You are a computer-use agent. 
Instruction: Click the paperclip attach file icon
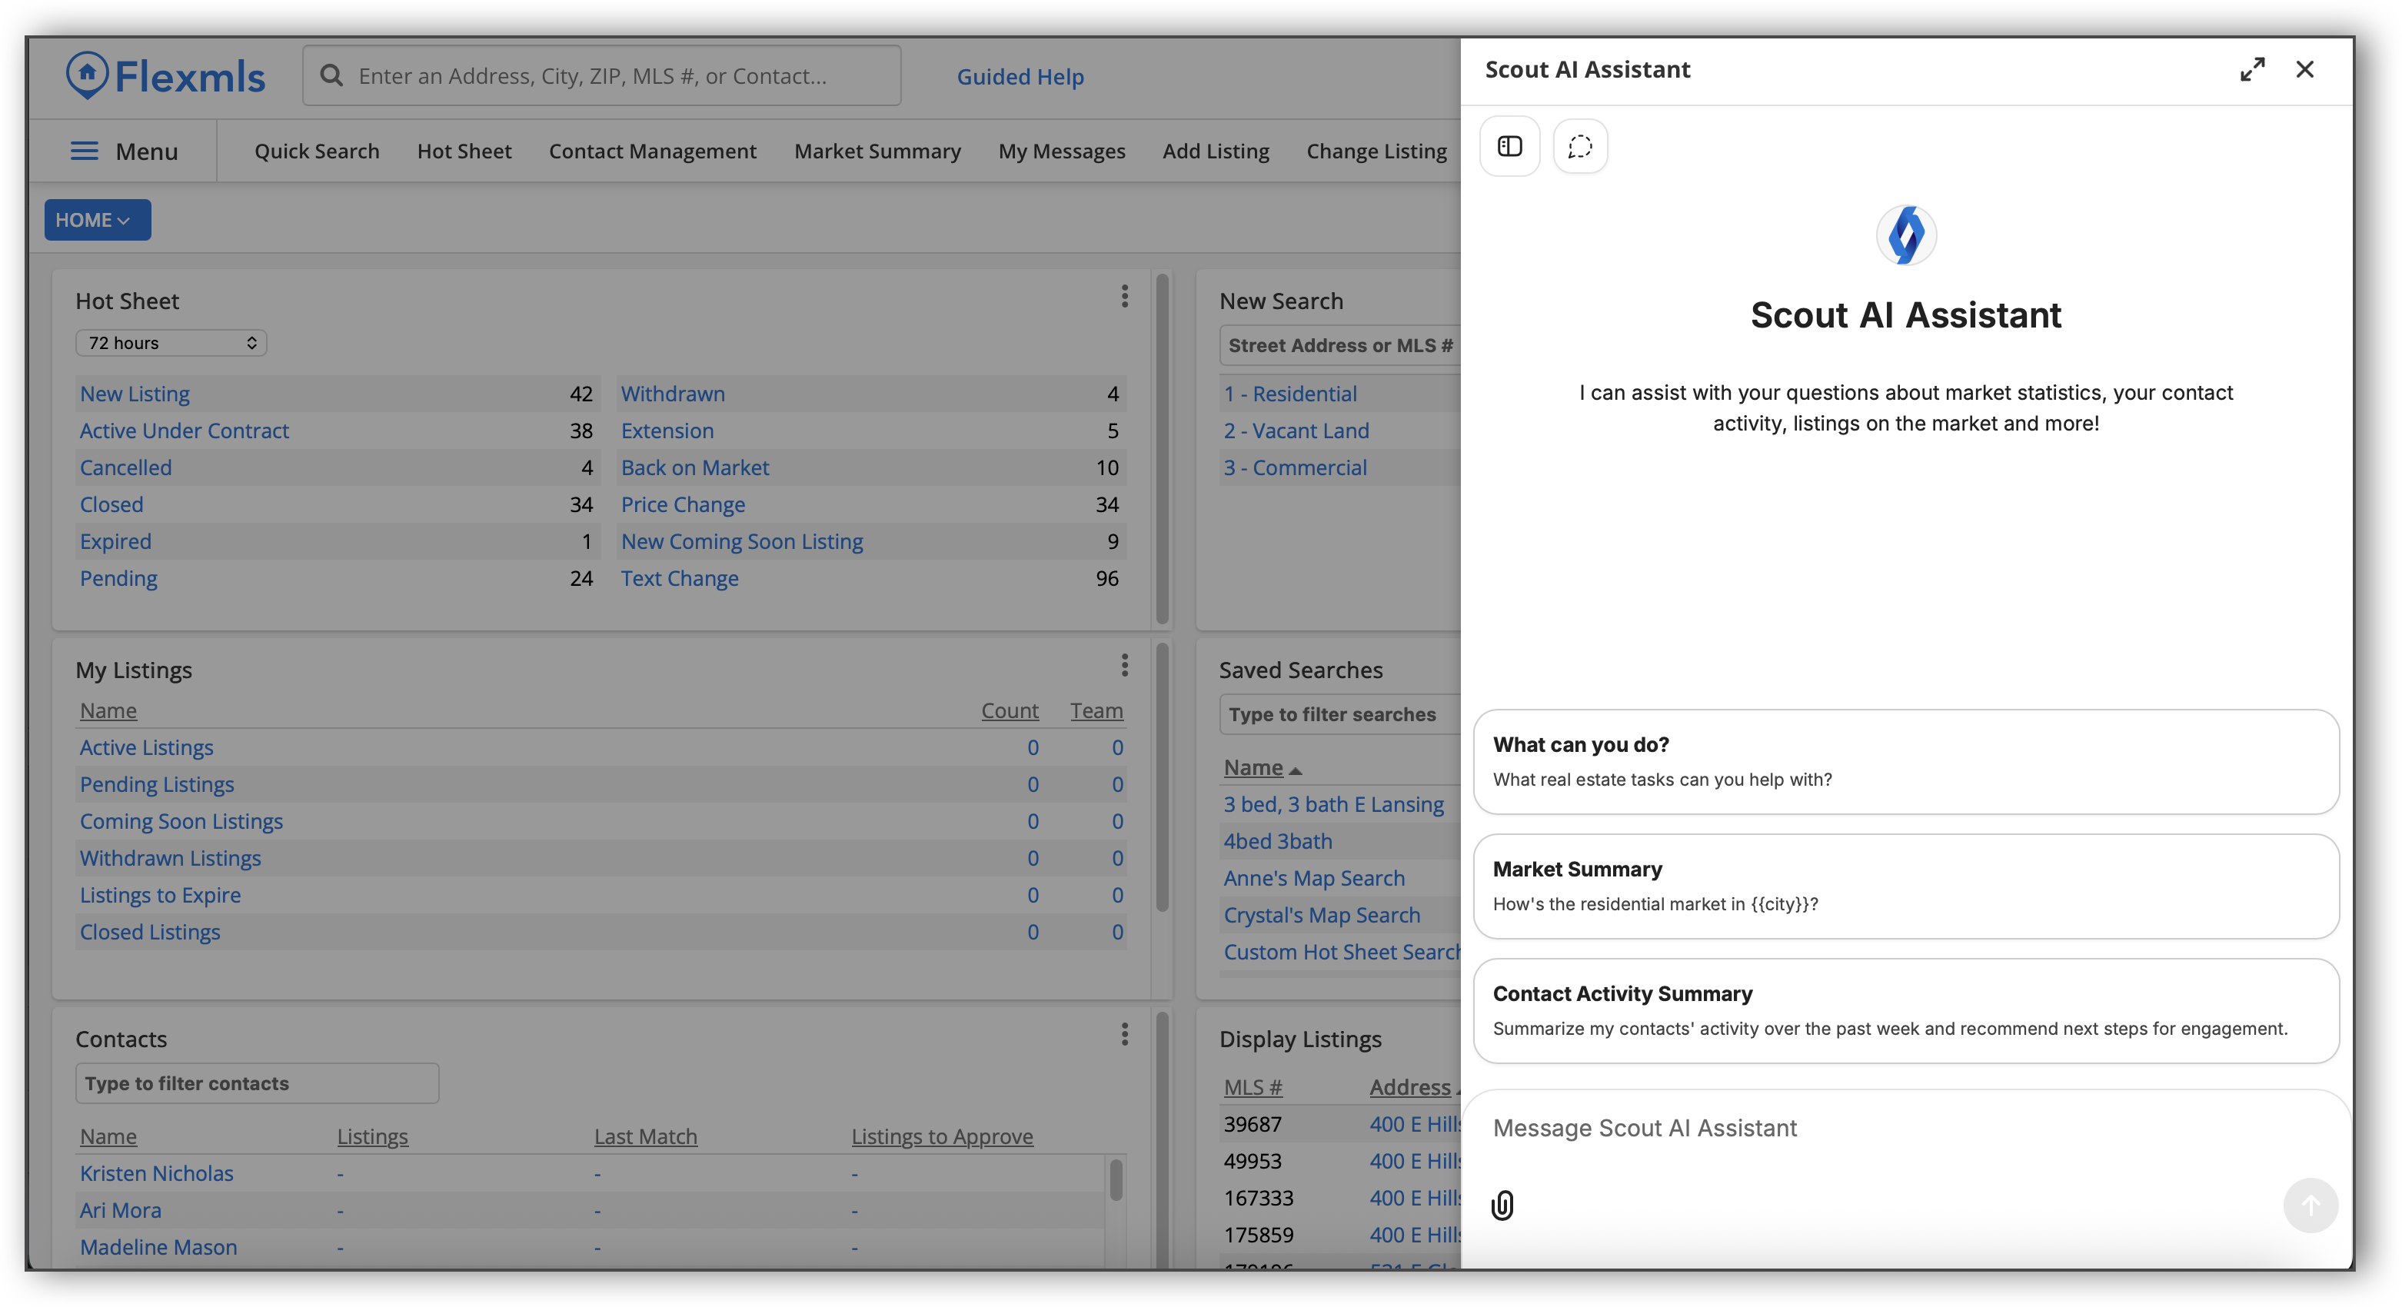(1502, 1206)
